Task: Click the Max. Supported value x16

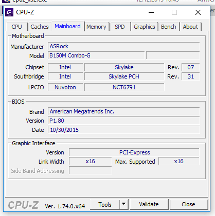Action: (x=179, y=161)
